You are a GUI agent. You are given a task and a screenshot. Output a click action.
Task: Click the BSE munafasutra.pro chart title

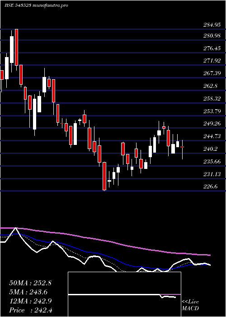click(x=36, y=5)
